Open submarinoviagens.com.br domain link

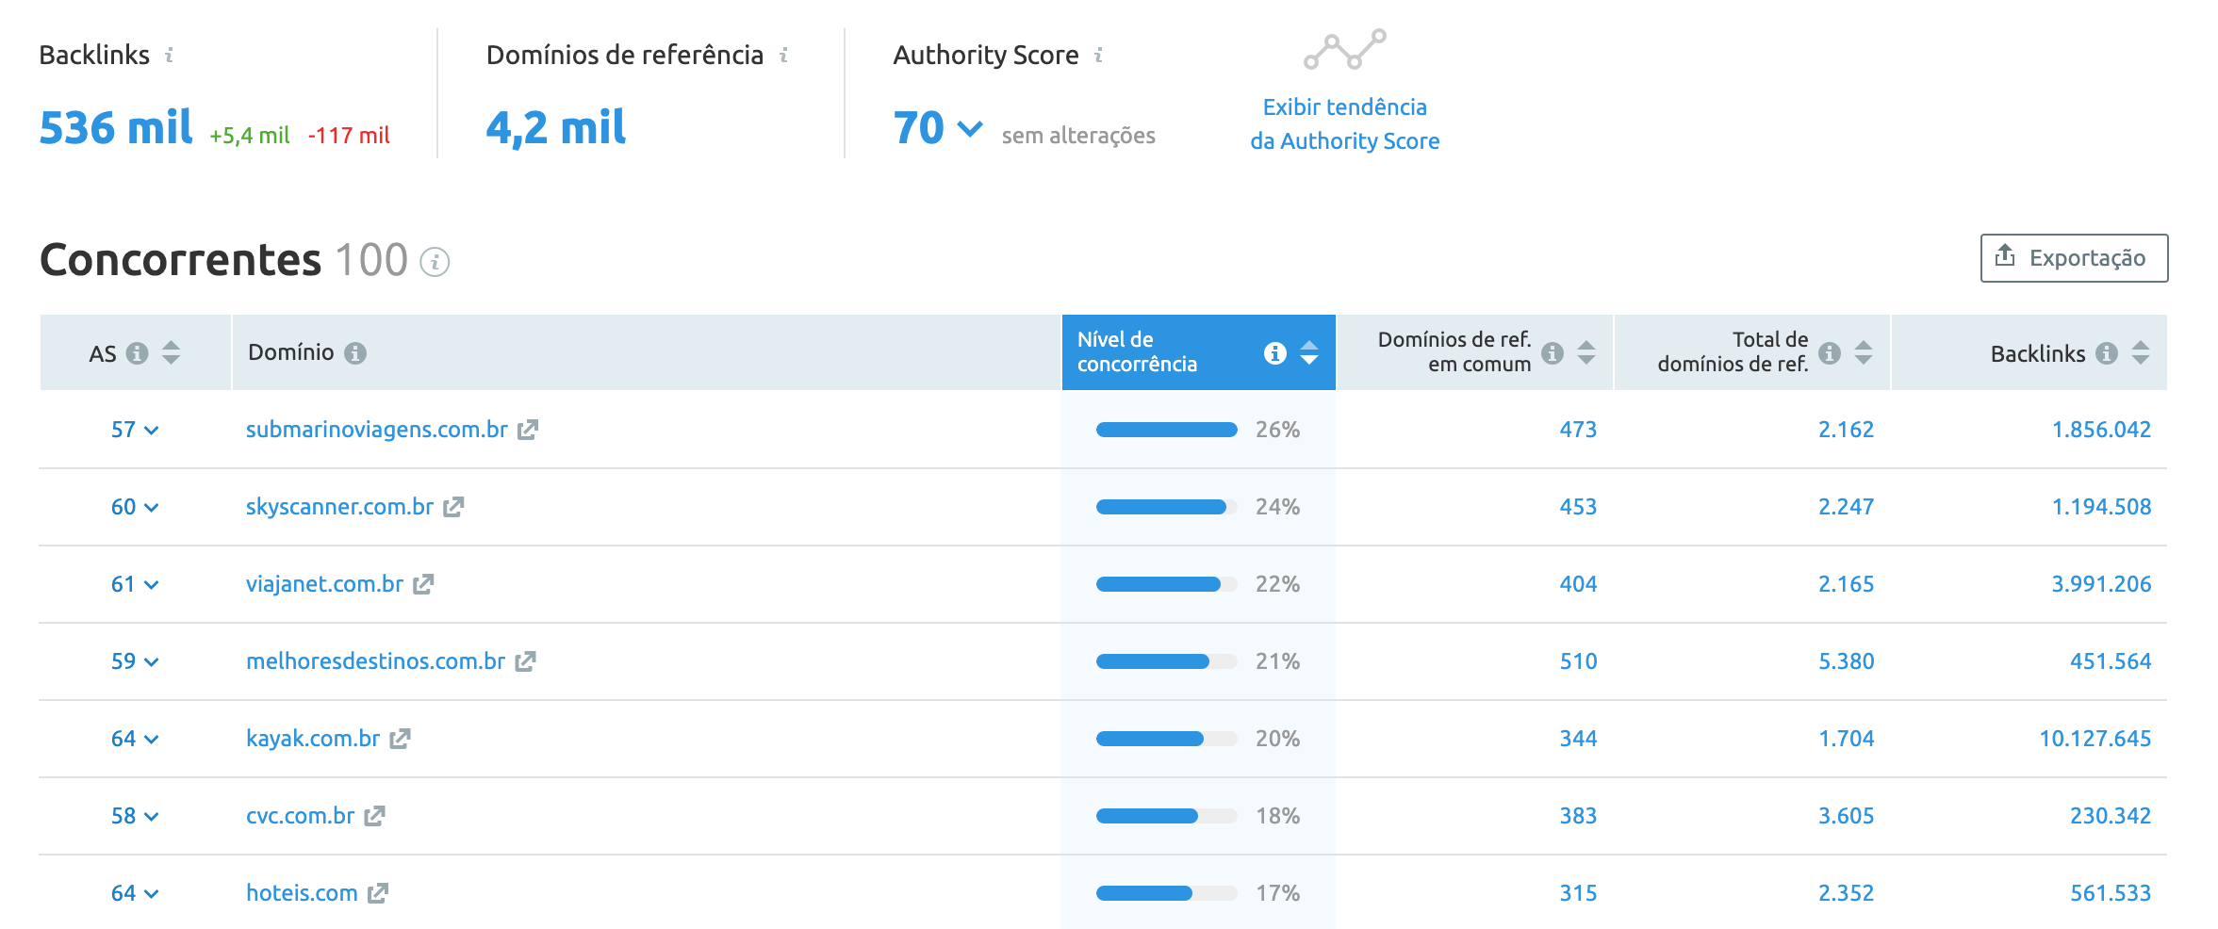click(x=377, y=430)
